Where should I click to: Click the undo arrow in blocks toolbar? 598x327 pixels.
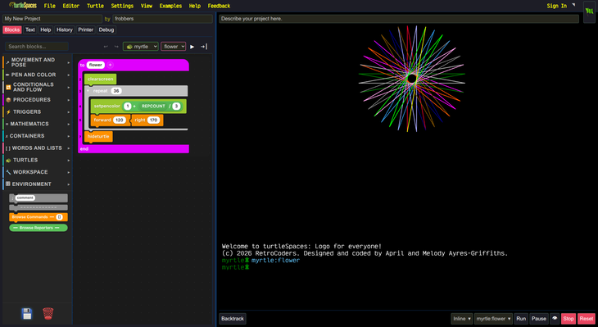pos(106,47)
